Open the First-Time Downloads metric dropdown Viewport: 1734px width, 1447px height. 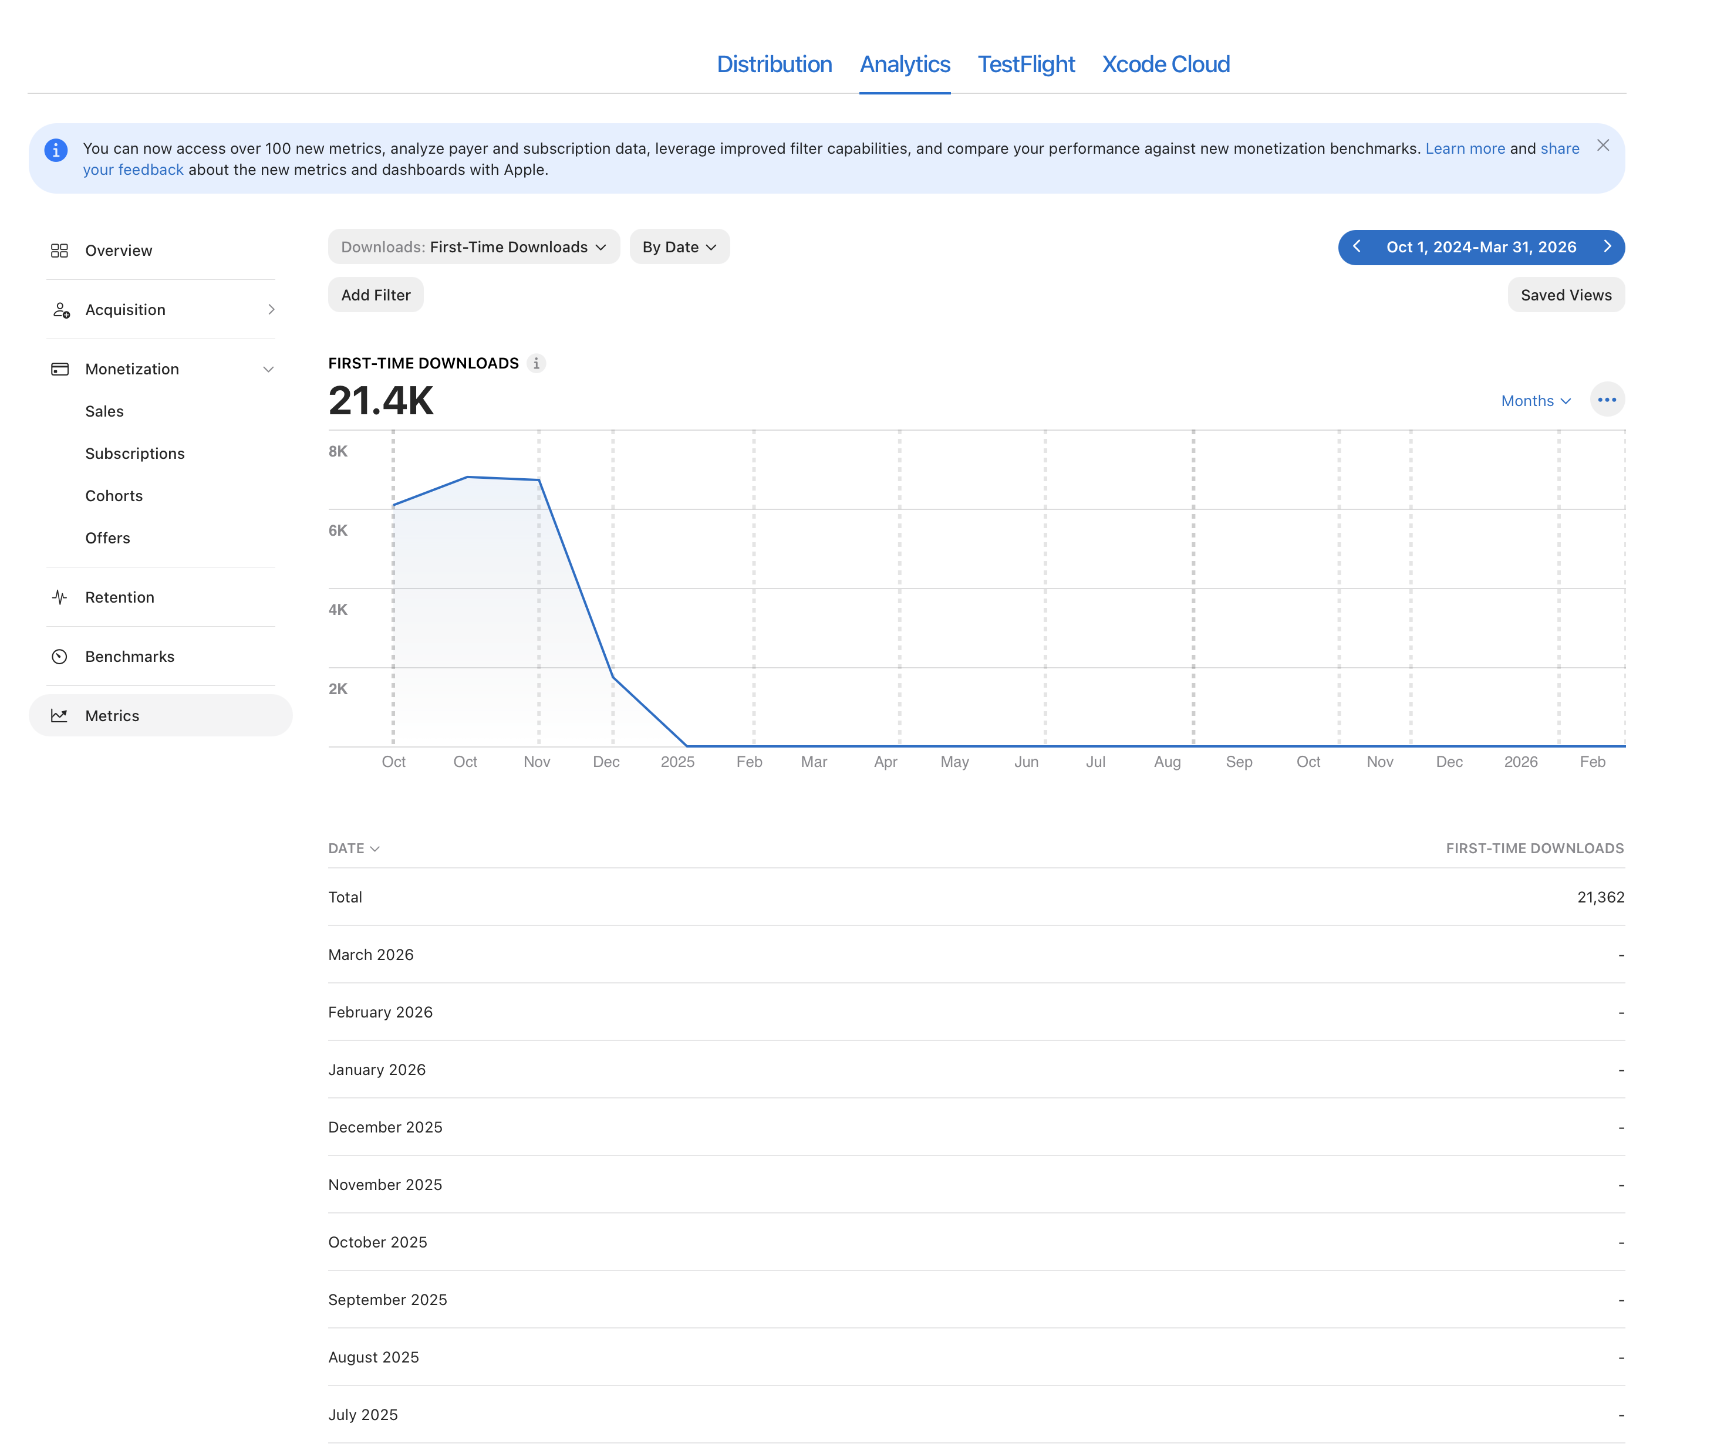tap(474, 247)
